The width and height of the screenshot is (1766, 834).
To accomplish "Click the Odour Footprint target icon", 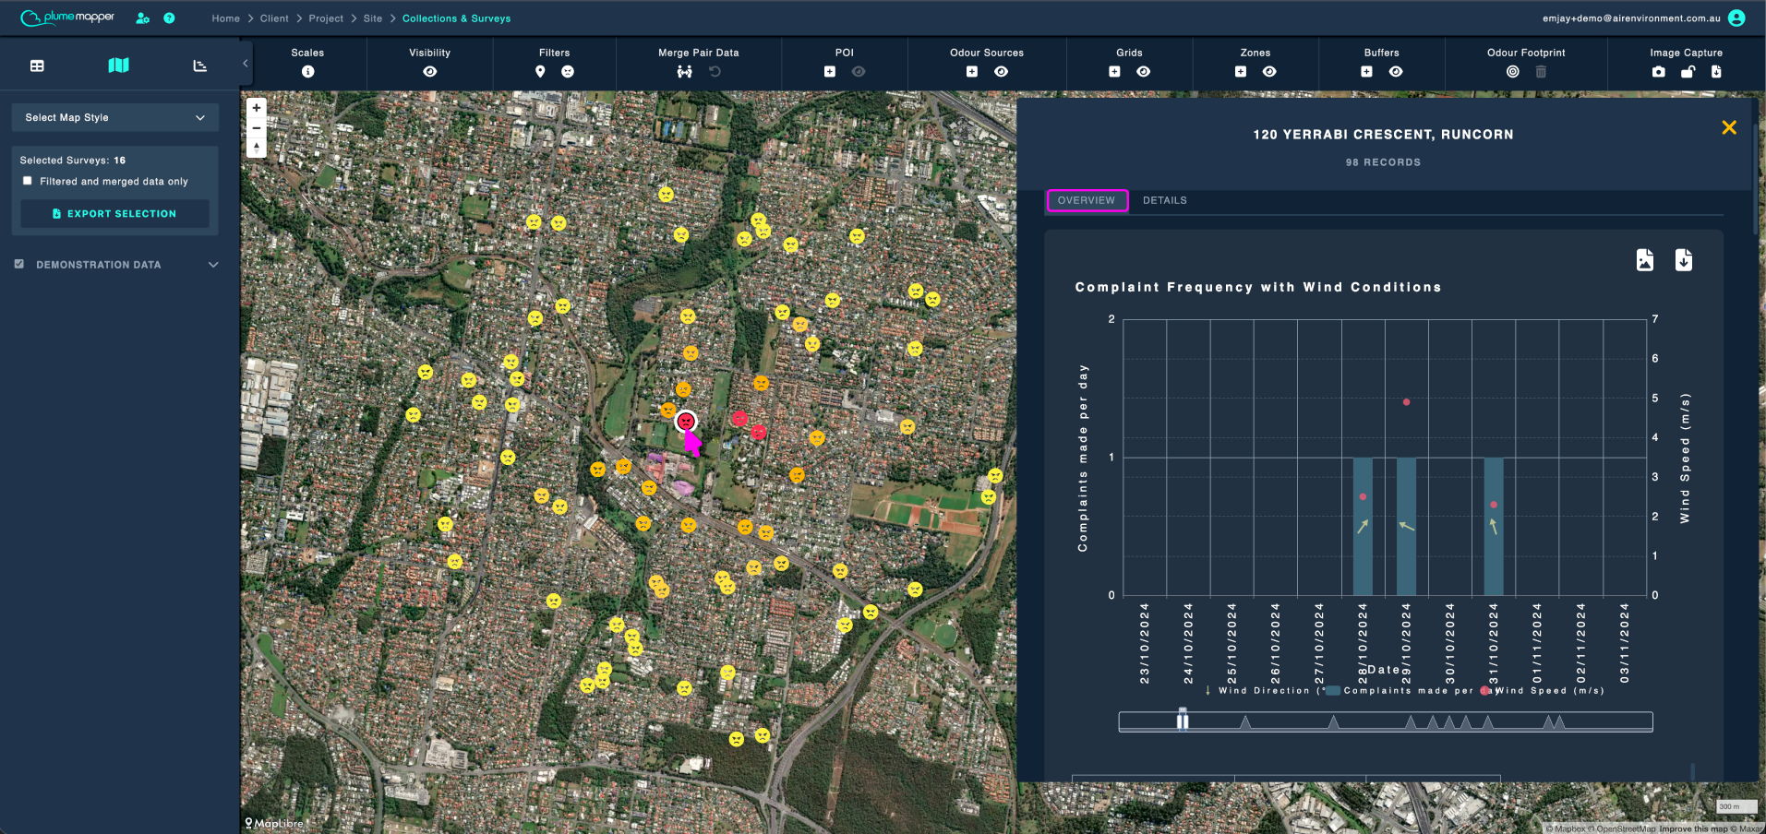I will click(x=1512, y=71).
